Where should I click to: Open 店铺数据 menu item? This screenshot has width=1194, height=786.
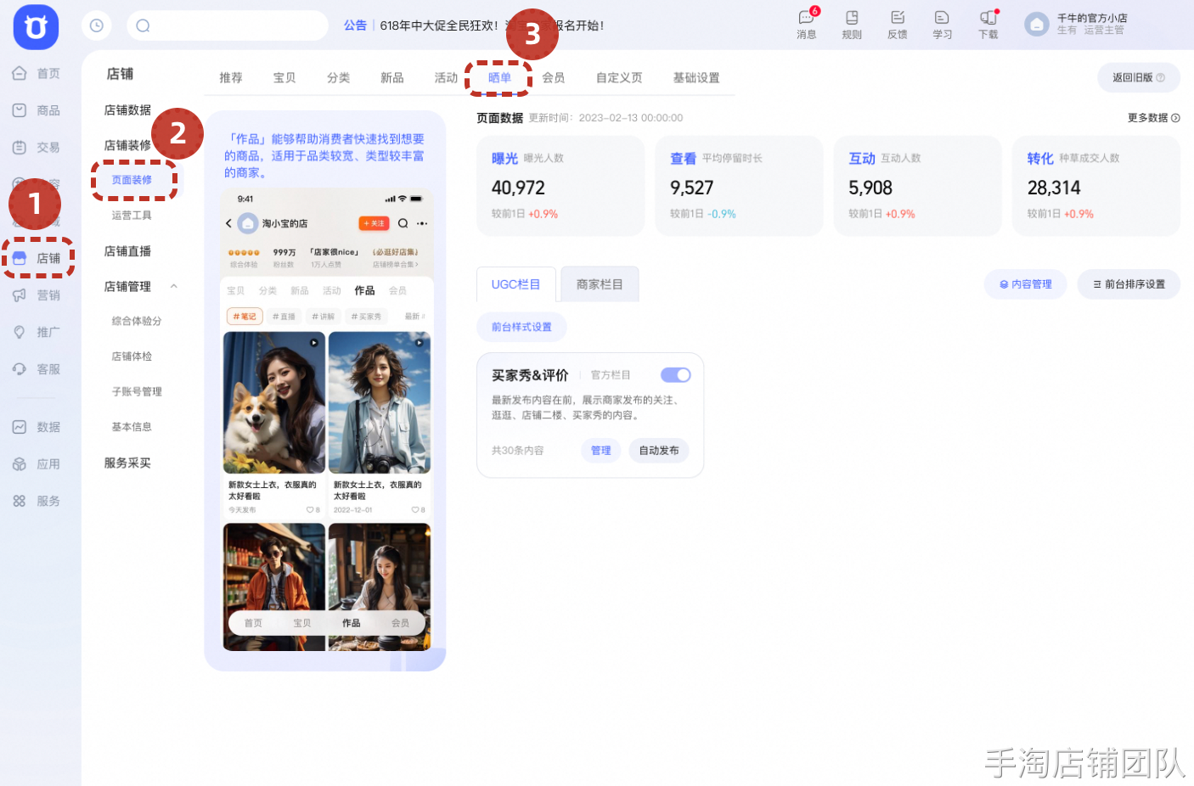coord(127,110)
